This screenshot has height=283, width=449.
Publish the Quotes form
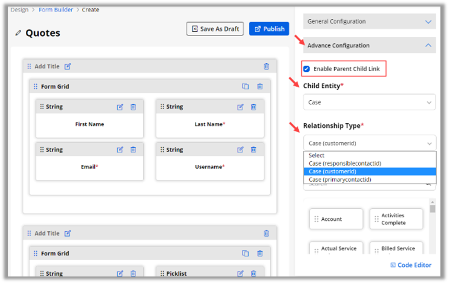coord(269,29)
